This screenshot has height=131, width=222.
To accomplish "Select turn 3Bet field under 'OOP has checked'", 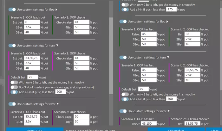I will click(193, 75).
